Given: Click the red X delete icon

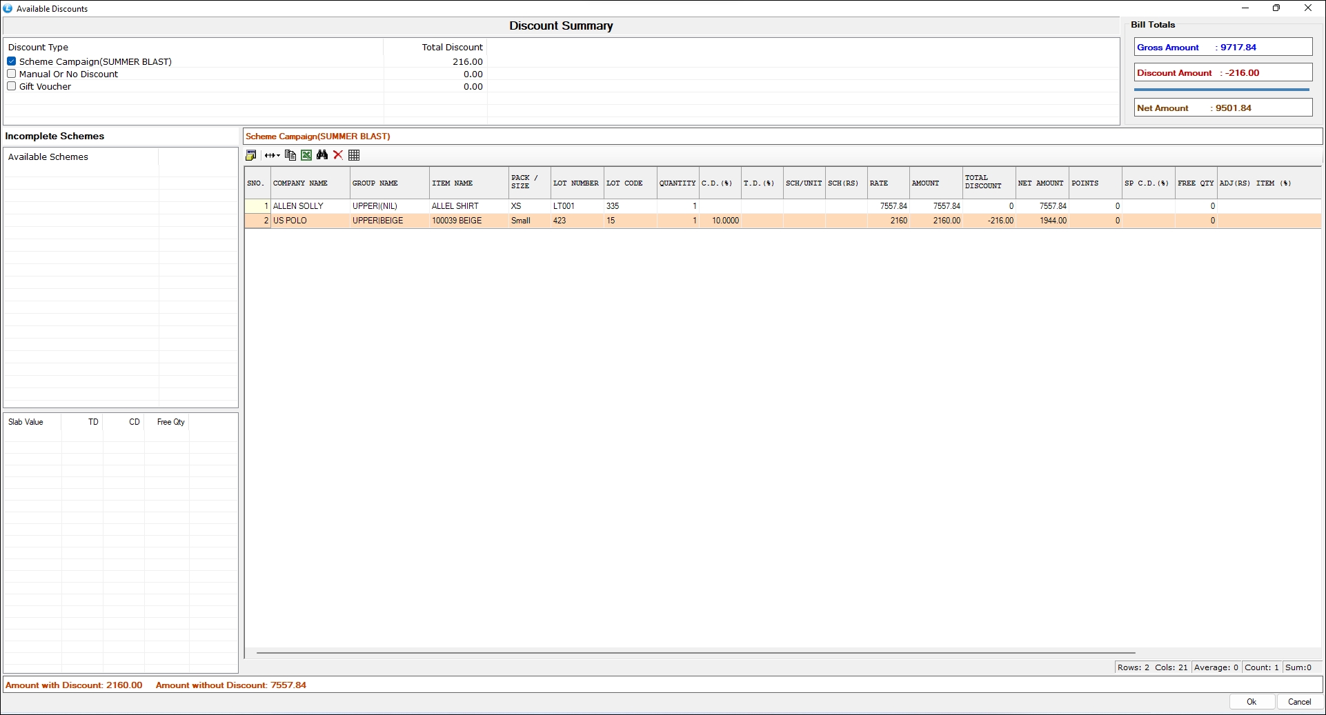Looking at the screenshot, I should [x=338, y=155].
